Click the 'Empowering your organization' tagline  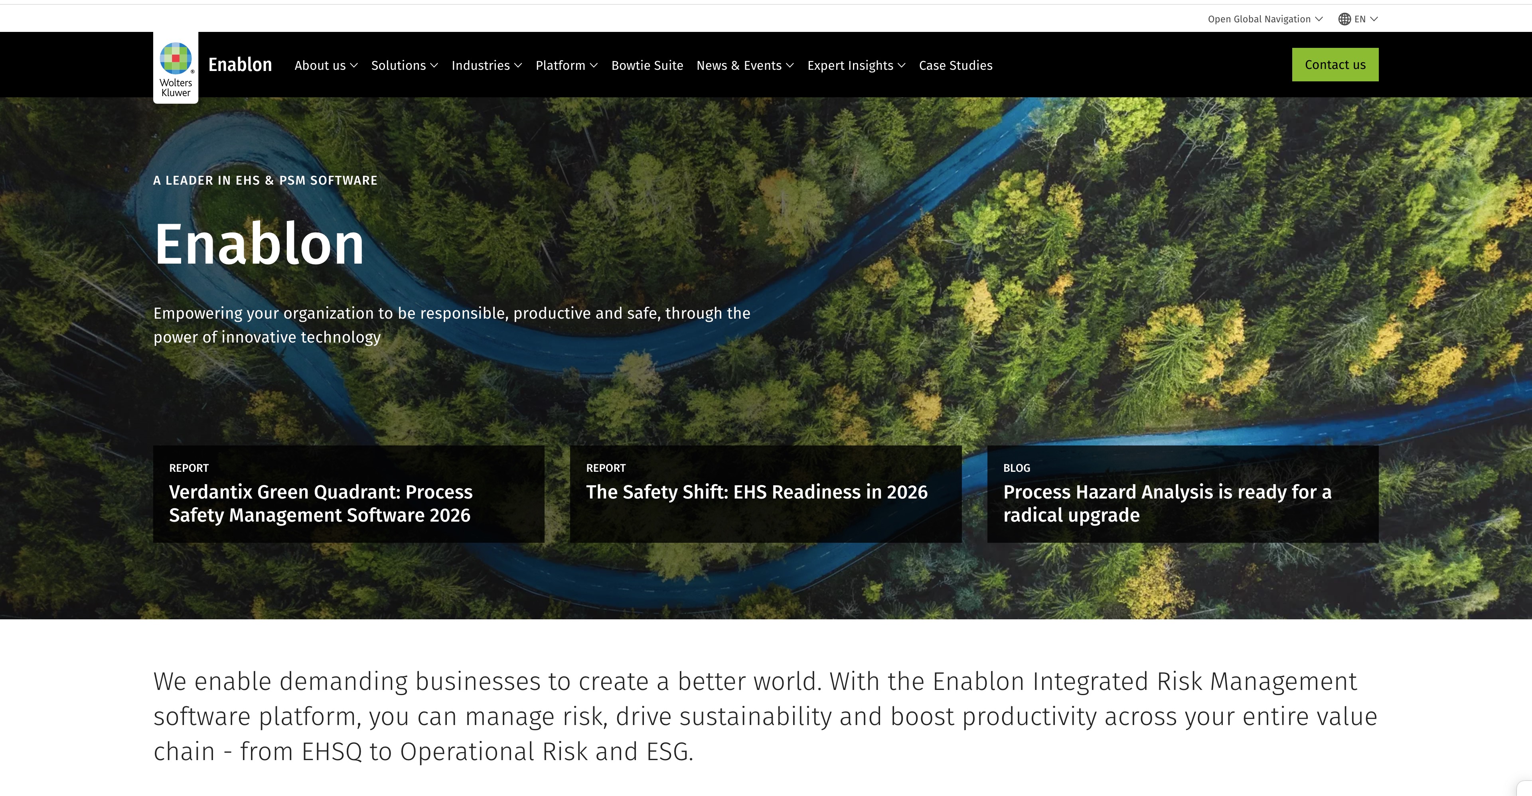coord(452,325)
